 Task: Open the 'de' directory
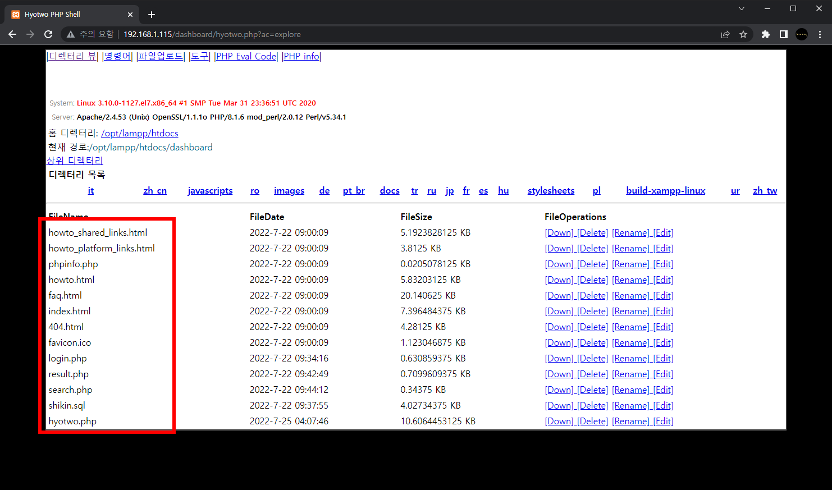[324, 191]
